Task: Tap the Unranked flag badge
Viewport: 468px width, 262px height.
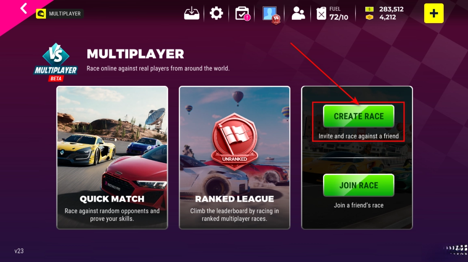Action: point(235,141)
